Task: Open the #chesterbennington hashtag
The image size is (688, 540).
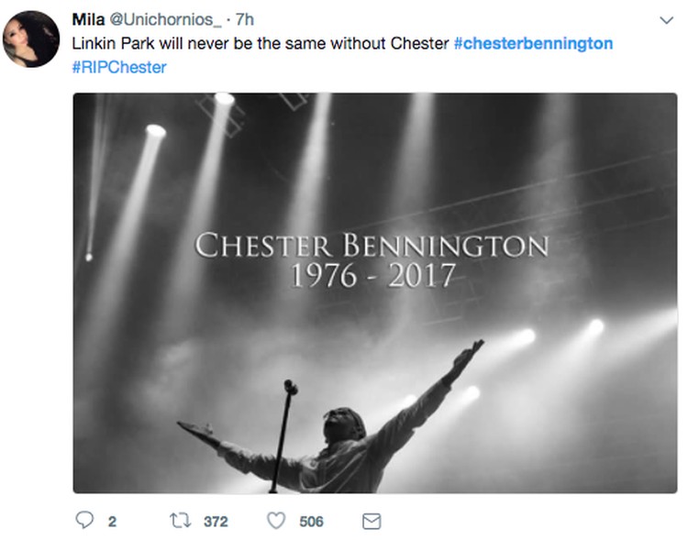Action: tap(533, 43)
